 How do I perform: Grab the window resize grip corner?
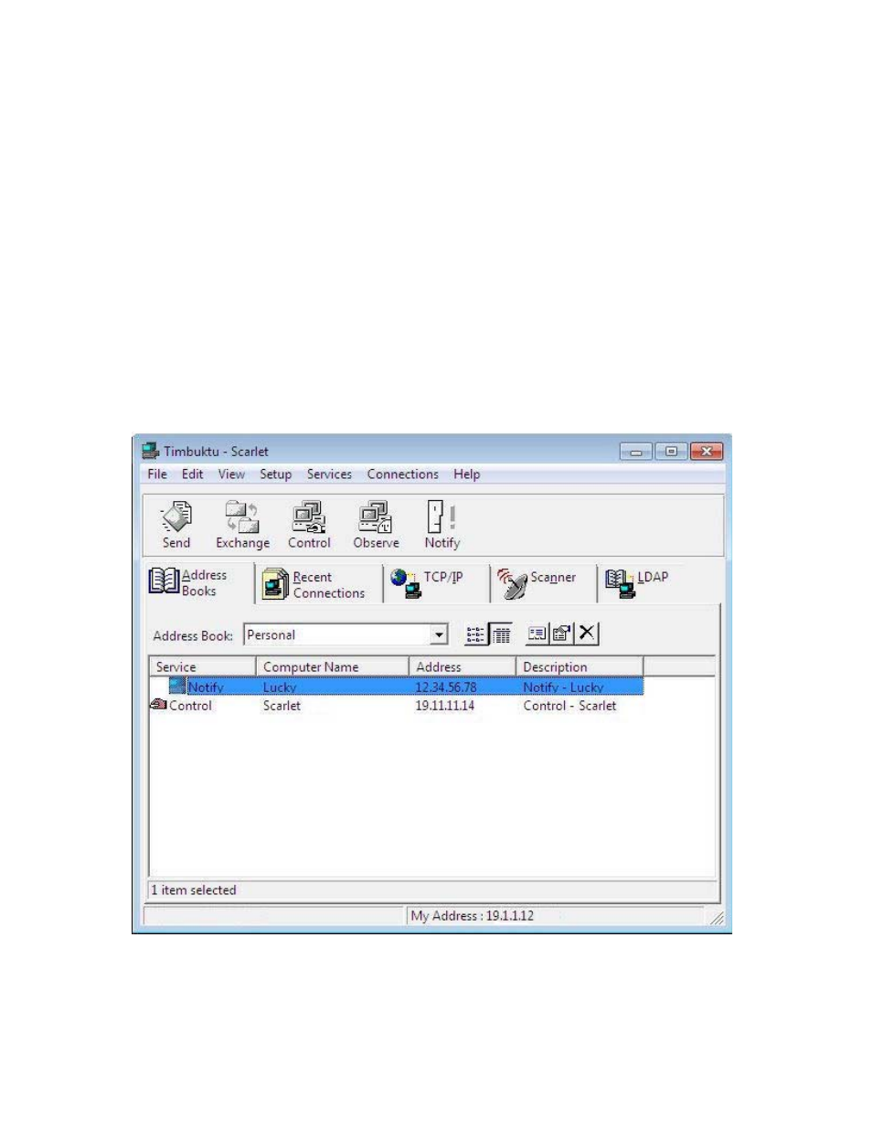point(717,918)
